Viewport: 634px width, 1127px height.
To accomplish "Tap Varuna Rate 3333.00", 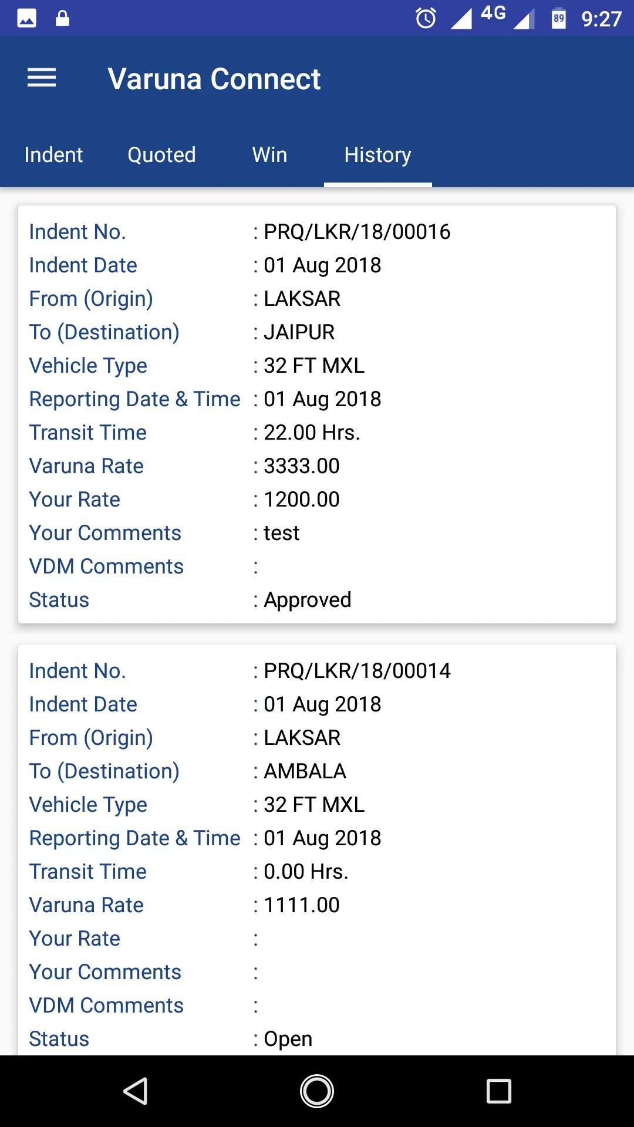I will [x=301, y=466].
